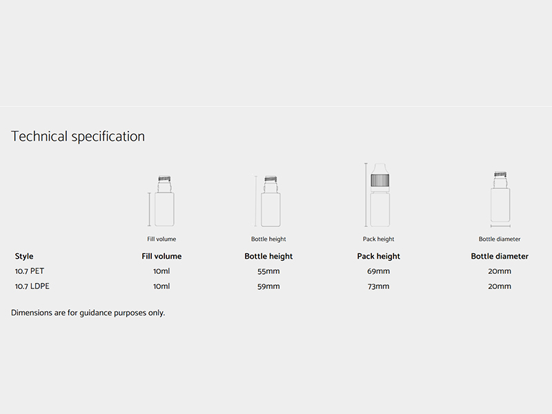Click the 55mm bottle height value
The height and width of the screenshot is (414, 552).
pos(268,271)
